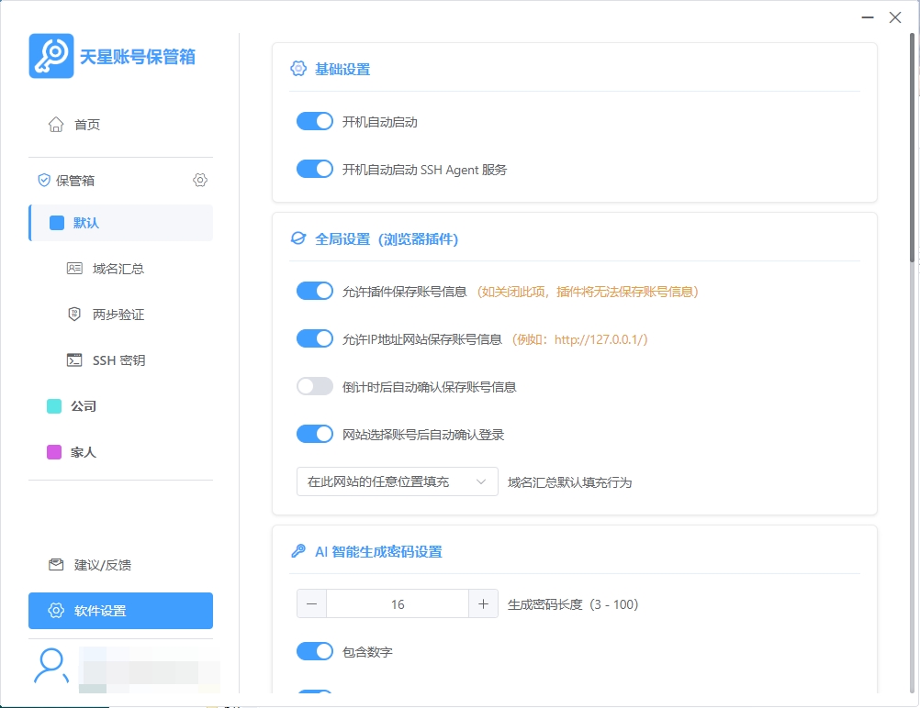Turn off 开机自动启动 SSH Agent 服务 switch
The width and height of the screenshot is (920, 708).
(x=315, y=169)
